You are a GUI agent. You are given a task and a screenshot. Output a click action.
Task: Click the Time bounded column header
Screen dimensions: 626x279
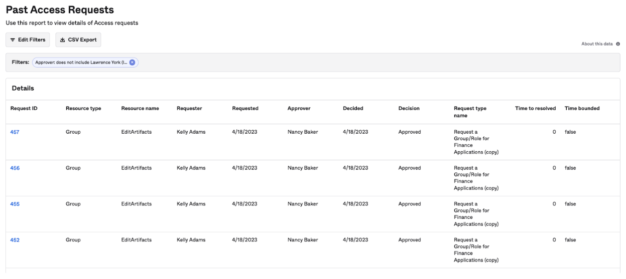(x=582, y=109)
